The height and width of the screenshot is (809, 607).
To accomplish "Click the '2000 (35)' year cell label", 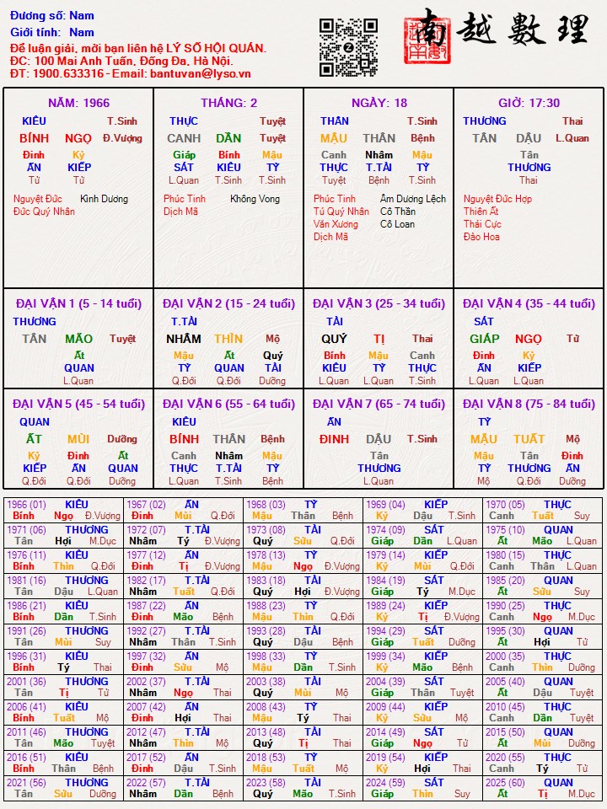I will coord(505,656).
